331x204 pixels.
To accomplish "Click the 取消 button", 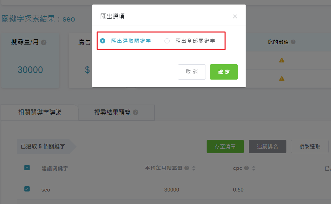I will (x=192, y=72).
